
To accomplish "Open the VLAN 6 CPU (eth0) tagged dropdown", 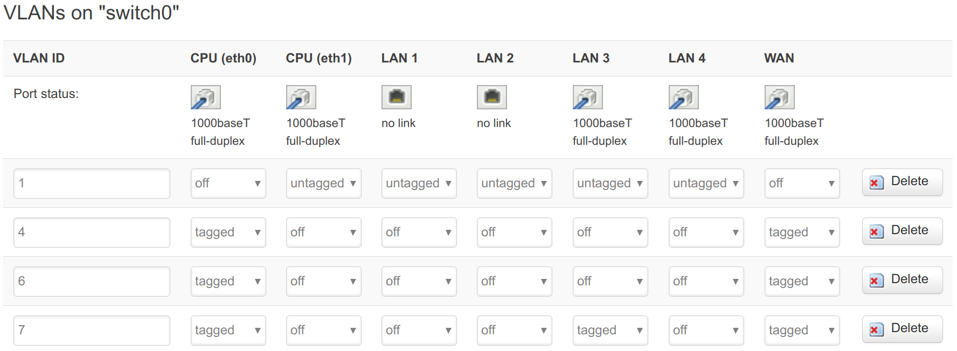I will 228,282.
